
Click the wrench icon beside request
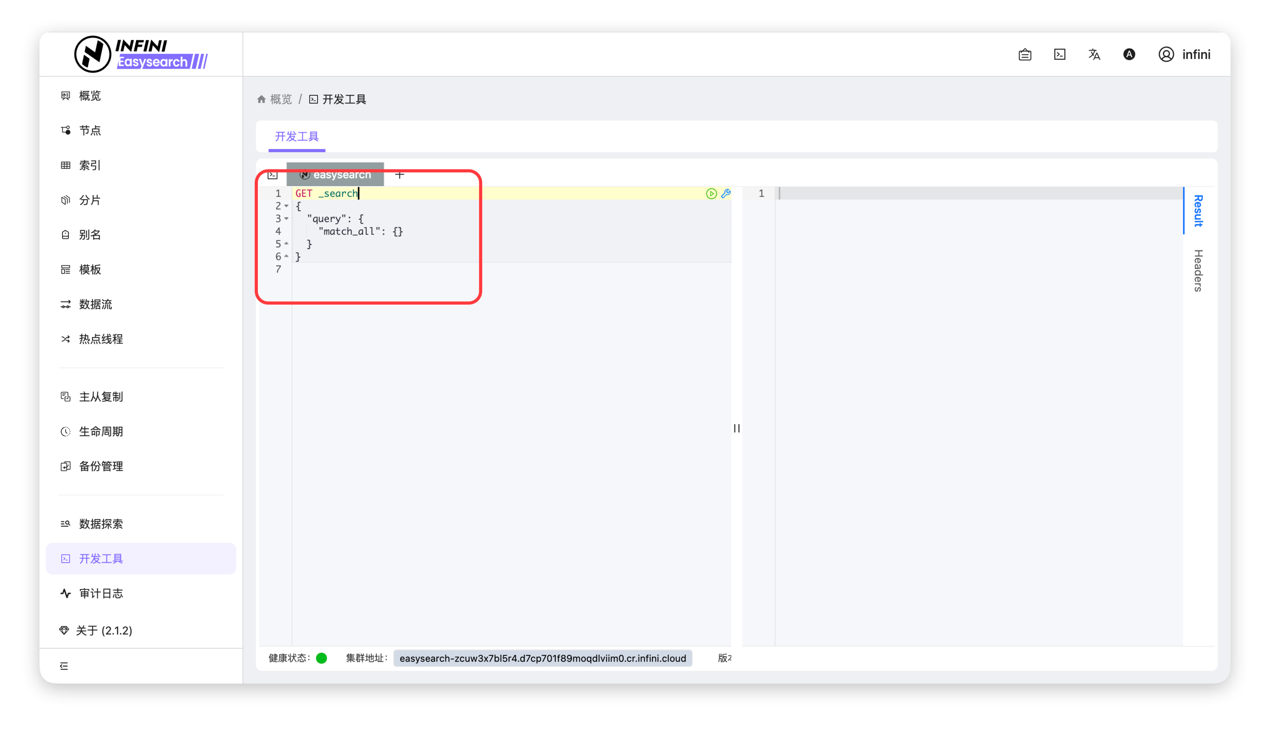pos(726,194)
